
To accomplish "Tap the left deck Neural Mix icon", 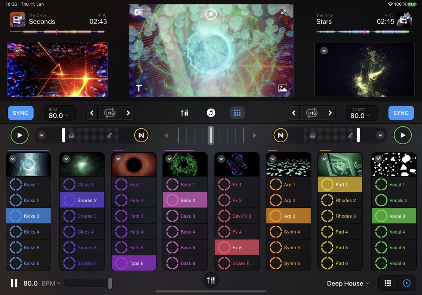I will [141, 135].
